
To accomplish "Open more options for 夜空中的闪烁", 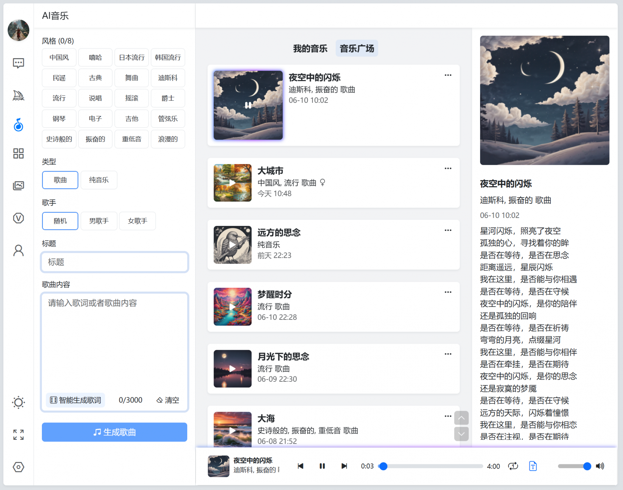I will click(448, 75).
